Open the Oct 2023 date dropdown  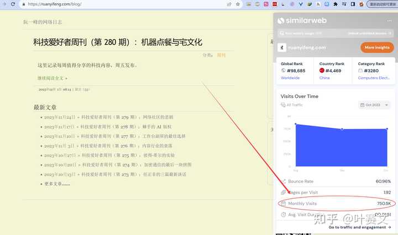pos(374,105)
